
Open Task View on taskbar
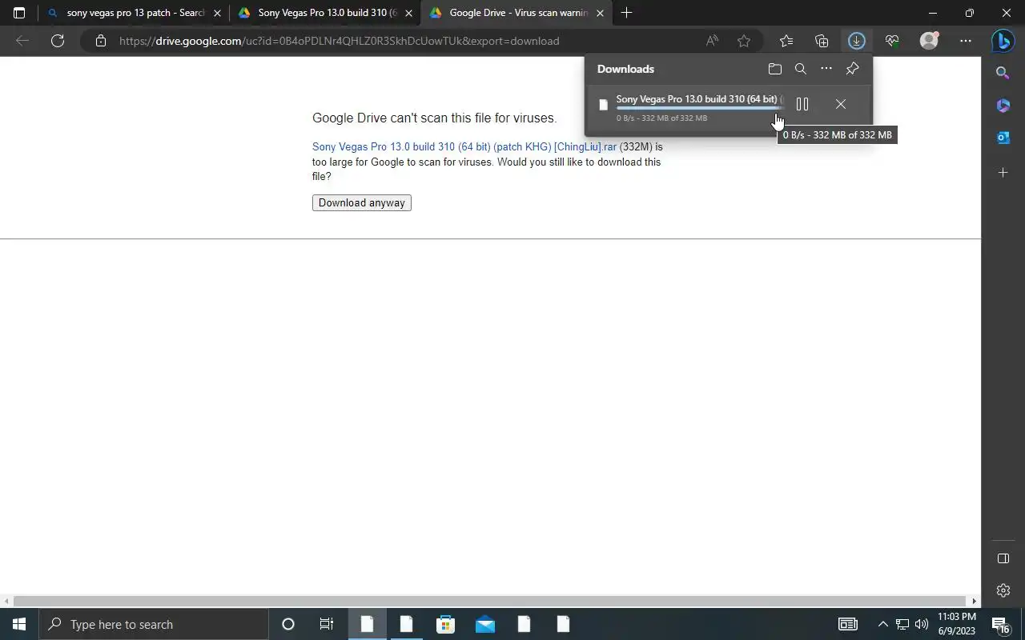pos(327,624)
